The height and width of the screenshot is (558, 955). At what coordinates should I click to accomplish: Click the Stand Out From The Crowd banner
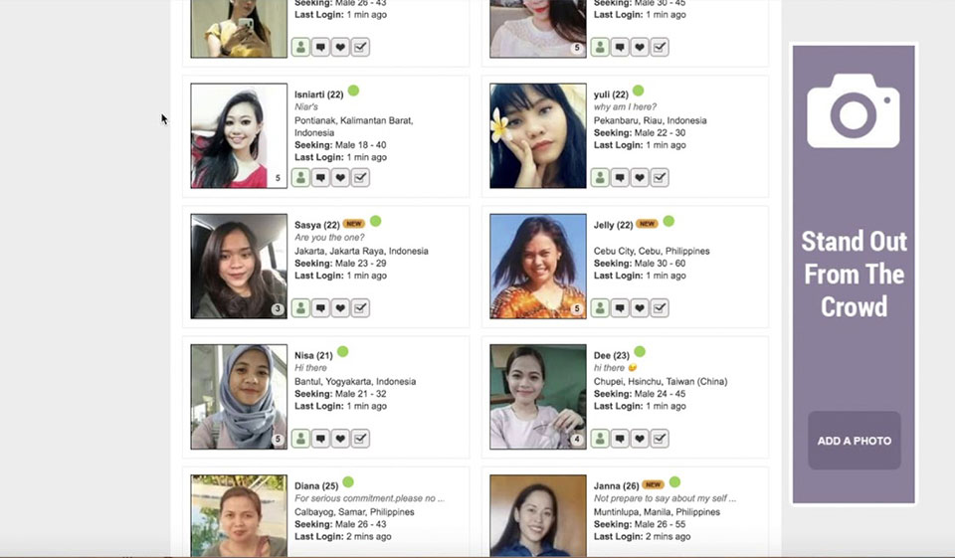pos(854,274)
